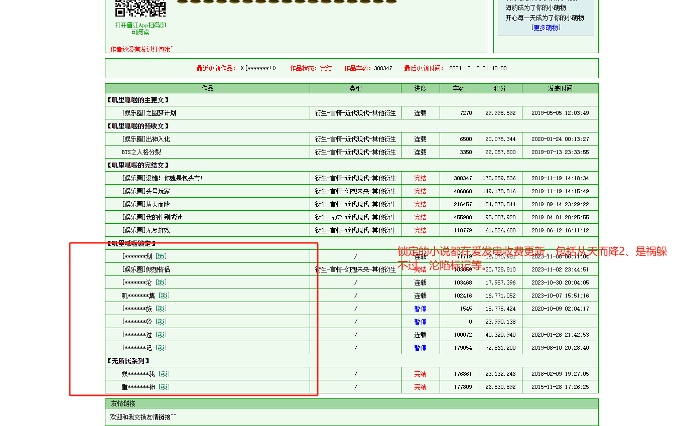Click score cell 40,320,940
This screenshot has height=426, width=677.
click(x=500, y=335)
